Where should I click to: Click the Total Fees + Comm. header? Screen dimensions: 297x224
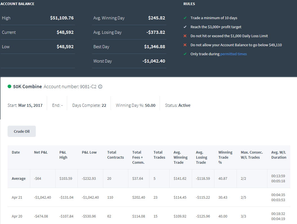point(138,157)
